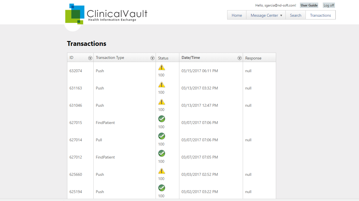359x201 pixels.
Task: Click warning status icon for transaction 631163
Action: click(x=162, y=85)
